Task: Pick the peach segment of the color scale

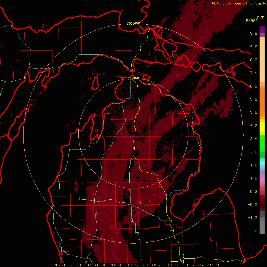Action: click(x=262, y=61)
